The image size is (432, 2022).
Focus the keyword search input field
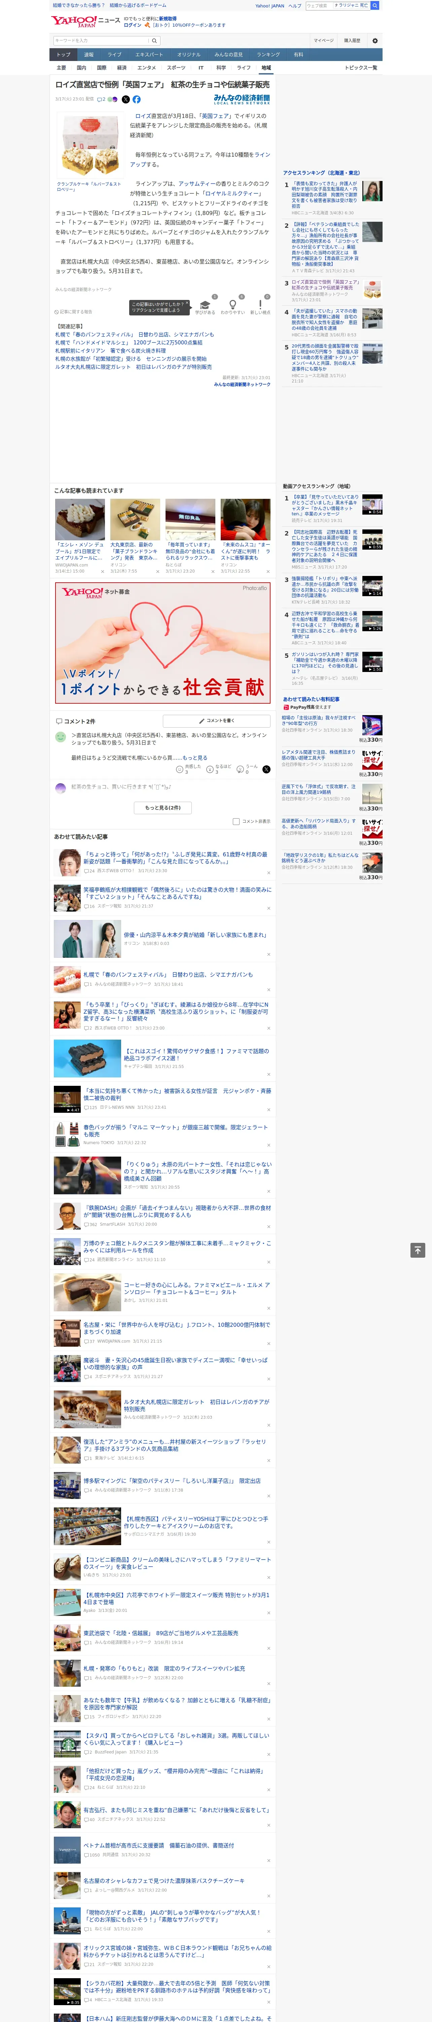100,40
